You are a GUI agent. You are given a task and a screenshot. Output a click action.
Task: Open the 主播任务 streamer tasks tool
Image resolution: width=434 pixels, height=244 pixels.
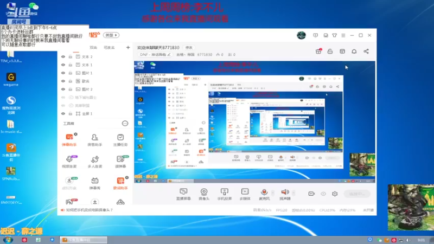[x=120, y=140]
